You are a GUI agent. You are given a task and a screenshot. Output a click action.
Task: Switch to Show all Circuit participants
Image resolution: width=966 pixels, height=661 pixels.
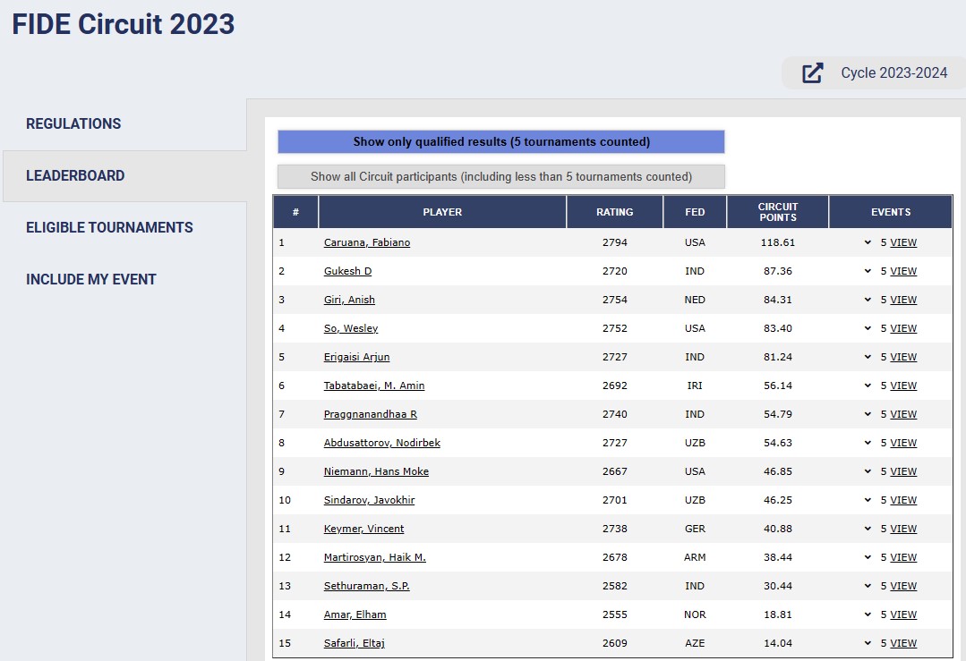pyautogui.click(x=500, y=177)
